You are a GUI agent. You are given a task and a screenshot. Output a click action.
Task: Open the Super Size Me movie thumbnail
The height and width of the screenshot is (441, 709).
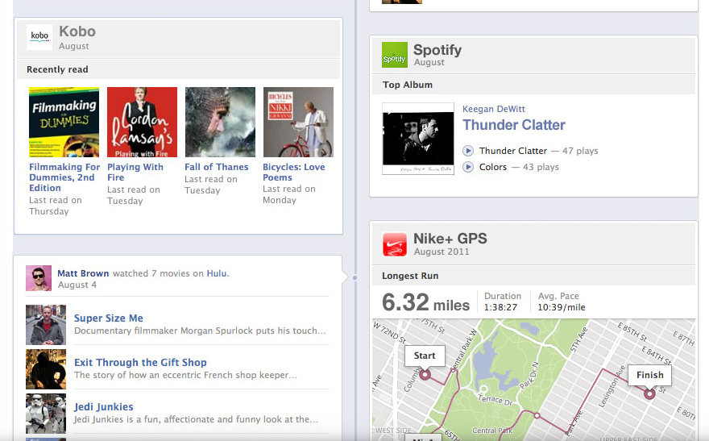46,325
